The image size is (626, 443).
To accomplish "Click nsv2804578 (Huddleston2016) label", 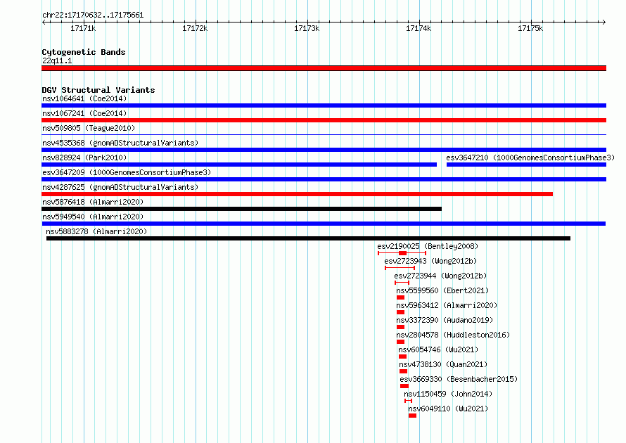I will point(453,335).
